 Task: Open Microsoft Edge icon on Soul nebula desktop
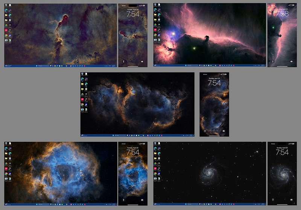(82, 79)
